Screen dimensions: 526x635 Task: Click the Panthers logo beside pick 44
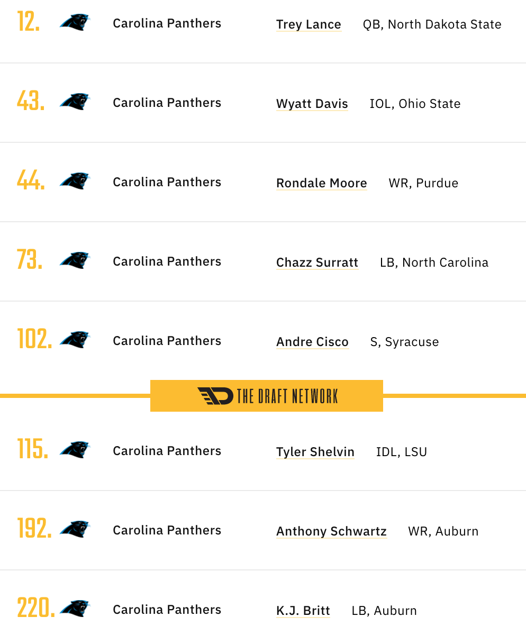tap(75, 182)
